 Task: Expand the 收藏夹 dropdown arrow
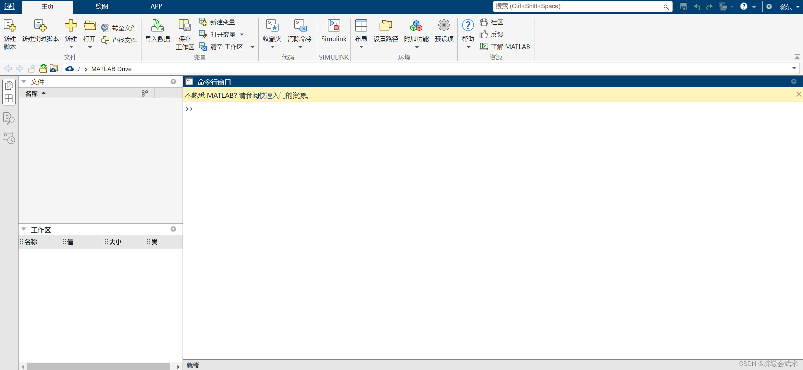pyautogui.click(x=272, y=47)
